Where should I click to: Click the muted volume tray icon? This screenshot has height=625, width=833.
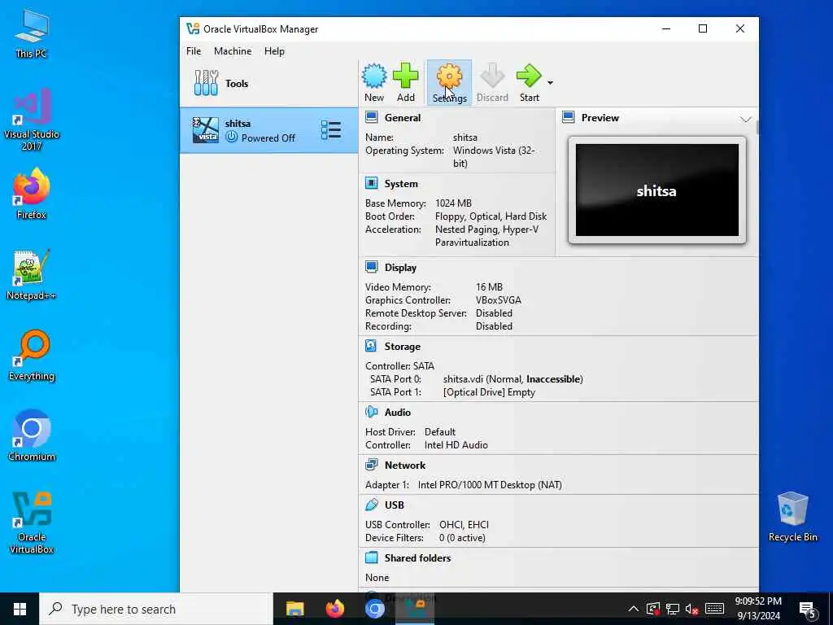point(691,609)
